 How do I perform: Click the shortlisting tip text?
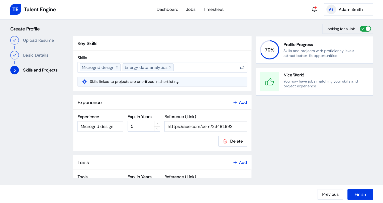(134, 82)
